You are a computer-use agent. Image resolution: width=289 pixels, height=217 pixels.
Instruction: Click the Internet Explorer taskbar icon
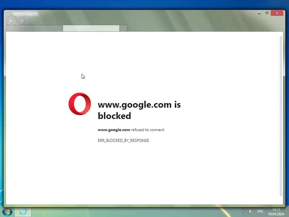tap(23, 212)
